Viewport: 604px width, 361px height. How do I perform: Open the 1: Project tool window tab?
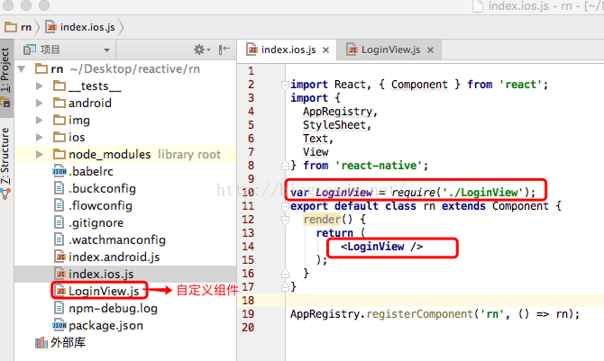[5, 77]
